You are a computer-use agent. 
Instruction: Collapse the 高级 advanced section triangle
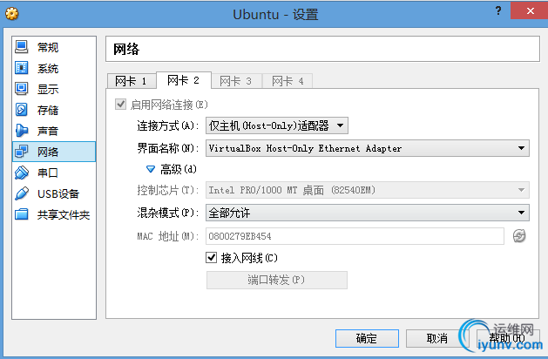click(x=150, y=169)
